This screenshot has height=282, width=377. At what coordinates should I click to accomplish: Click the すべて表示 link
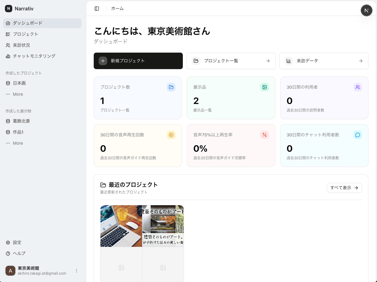[x=344, y=188]
